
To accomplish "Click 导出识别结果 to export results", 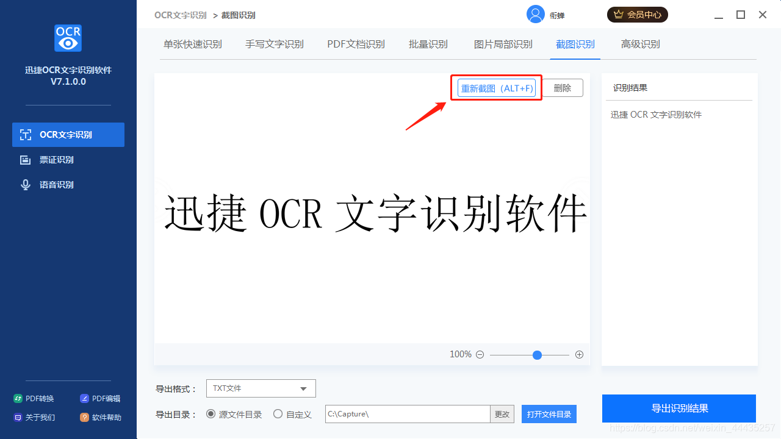I will (678, 408).
